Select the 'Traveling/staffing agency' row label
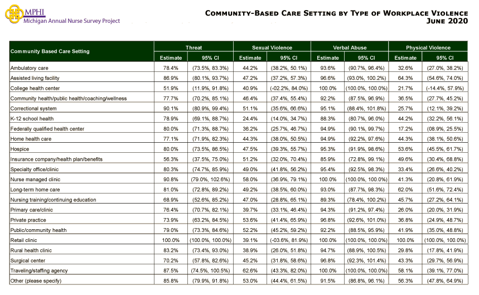The width and height of the screenshot is (479, 295). pos(39,270)
